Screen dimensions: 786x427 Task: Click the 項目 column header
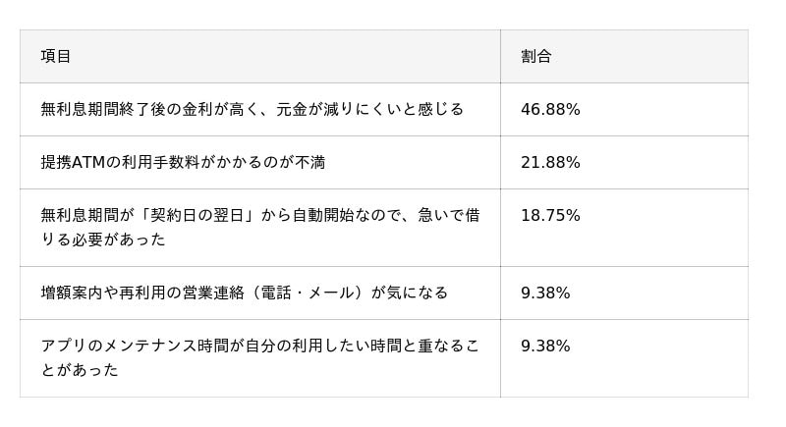[x=56, y=56]
